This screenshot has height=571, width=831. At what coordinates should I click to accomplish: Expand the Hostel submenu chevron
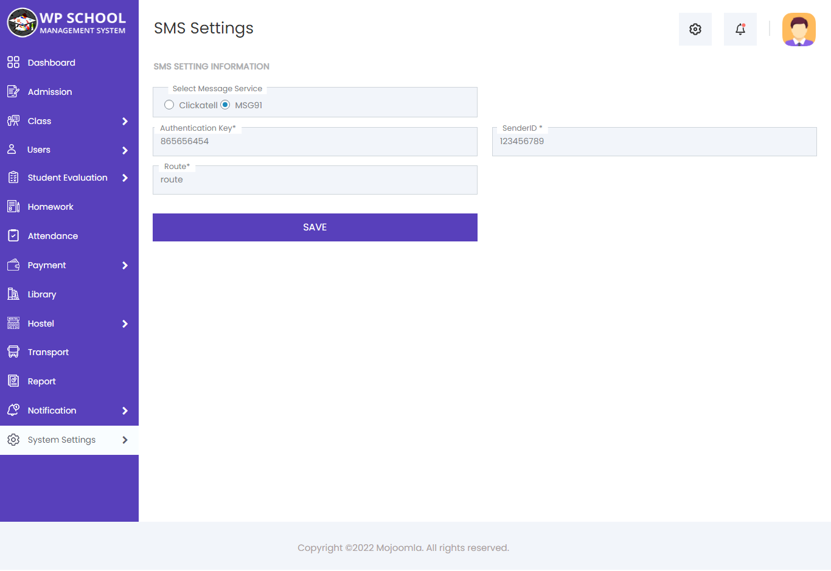coord(125,324)
